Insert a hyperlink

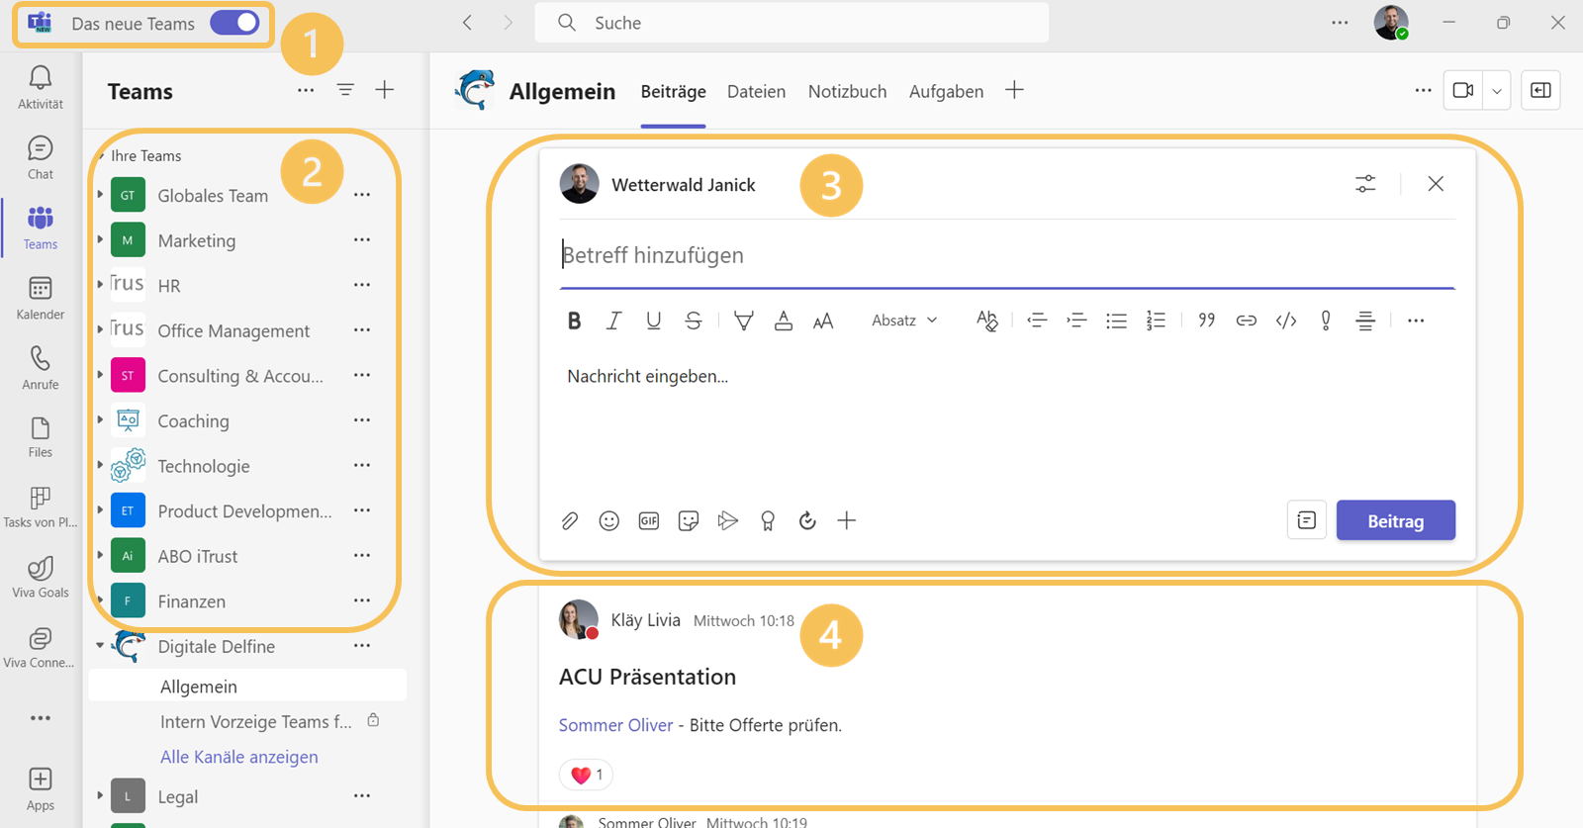click(1247, 321)
